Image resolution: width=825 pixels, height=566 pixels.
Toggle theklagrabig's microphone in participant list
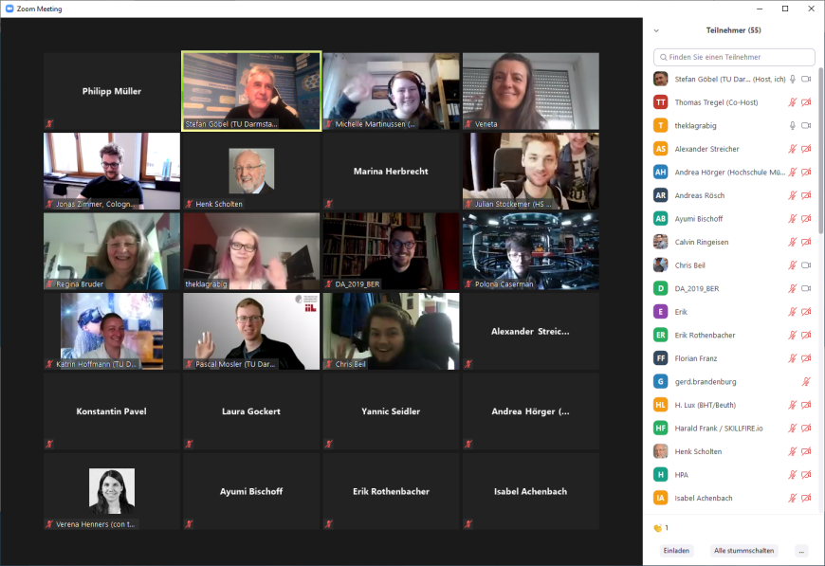tap(793, 125)
